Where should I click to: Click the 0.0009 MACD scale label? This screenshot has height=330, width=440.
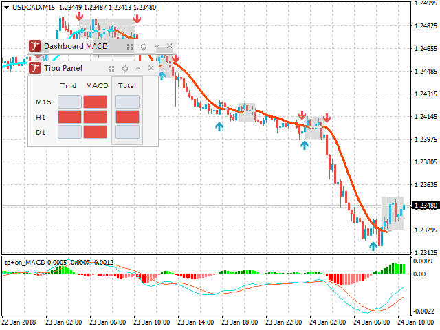(x=423, y=261)
